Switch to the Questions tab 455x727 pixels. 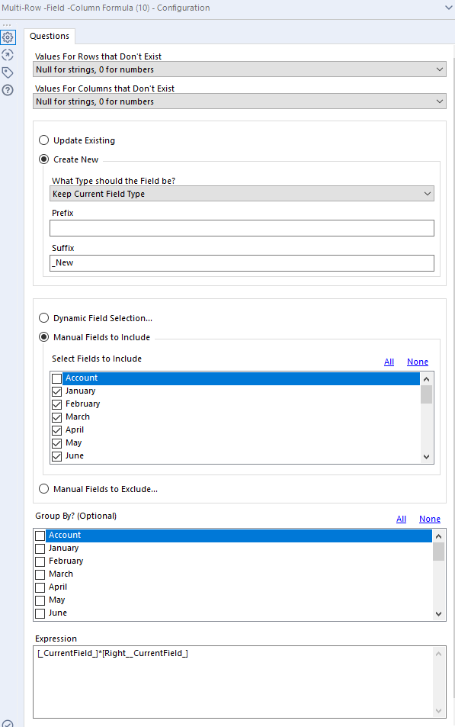coord(50,36)
